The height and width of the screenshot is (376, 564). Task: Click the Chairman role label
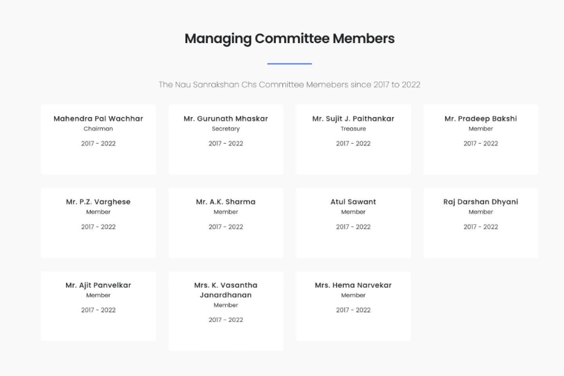[98, 129]
